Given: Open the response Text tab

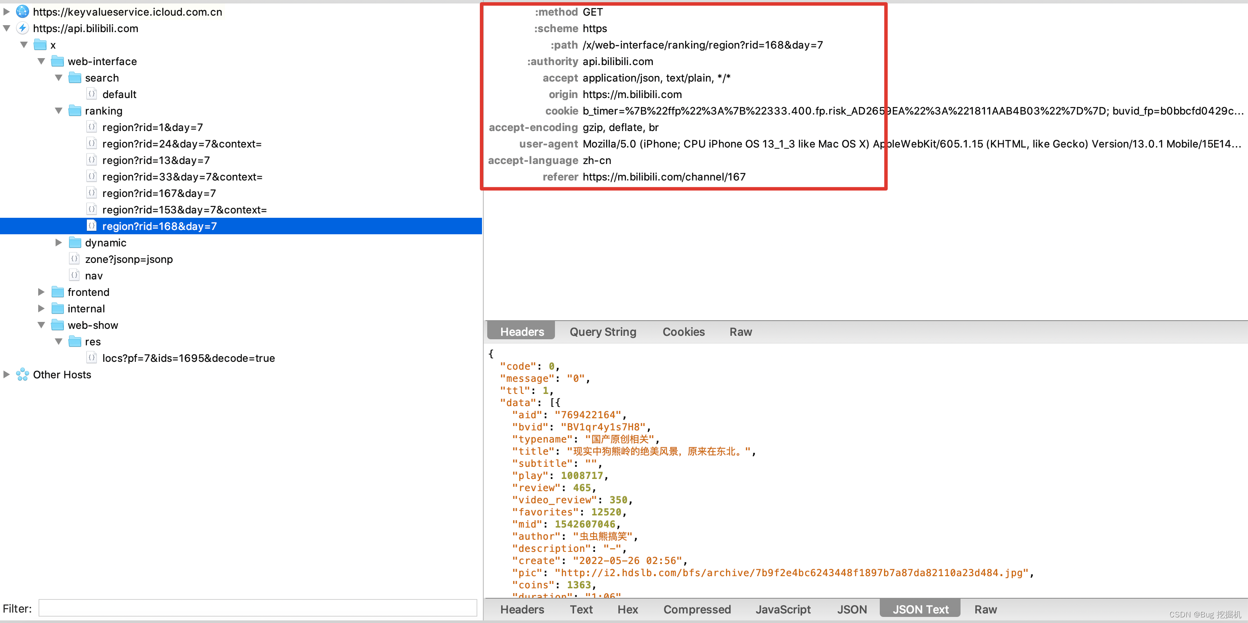Looking at the screenshot, I should (x=581, y=610).
